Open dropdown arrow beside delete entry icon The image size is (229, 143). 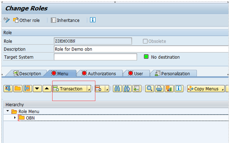107,88
